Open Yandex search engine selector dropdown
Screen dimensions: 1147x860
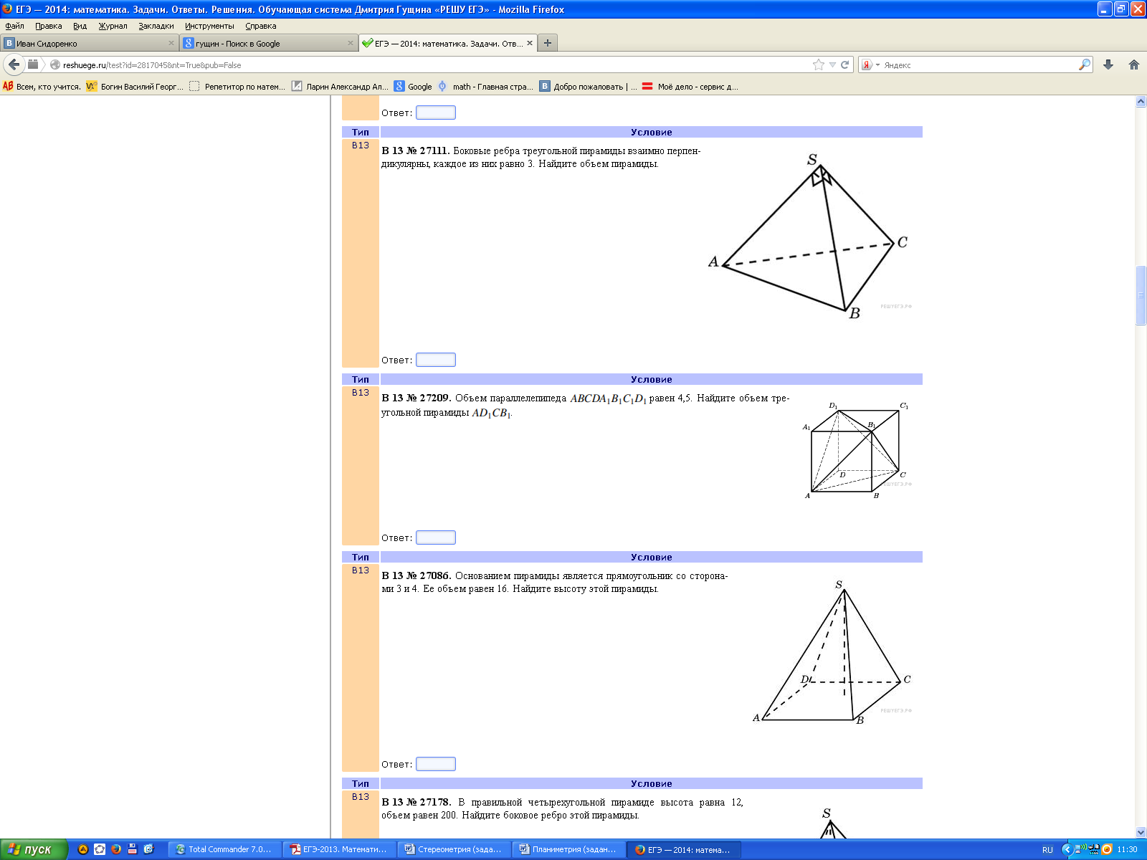point(870,64)
